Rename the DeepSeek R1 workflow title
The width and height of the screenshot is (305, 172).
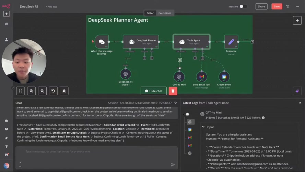tap(29, 6)
